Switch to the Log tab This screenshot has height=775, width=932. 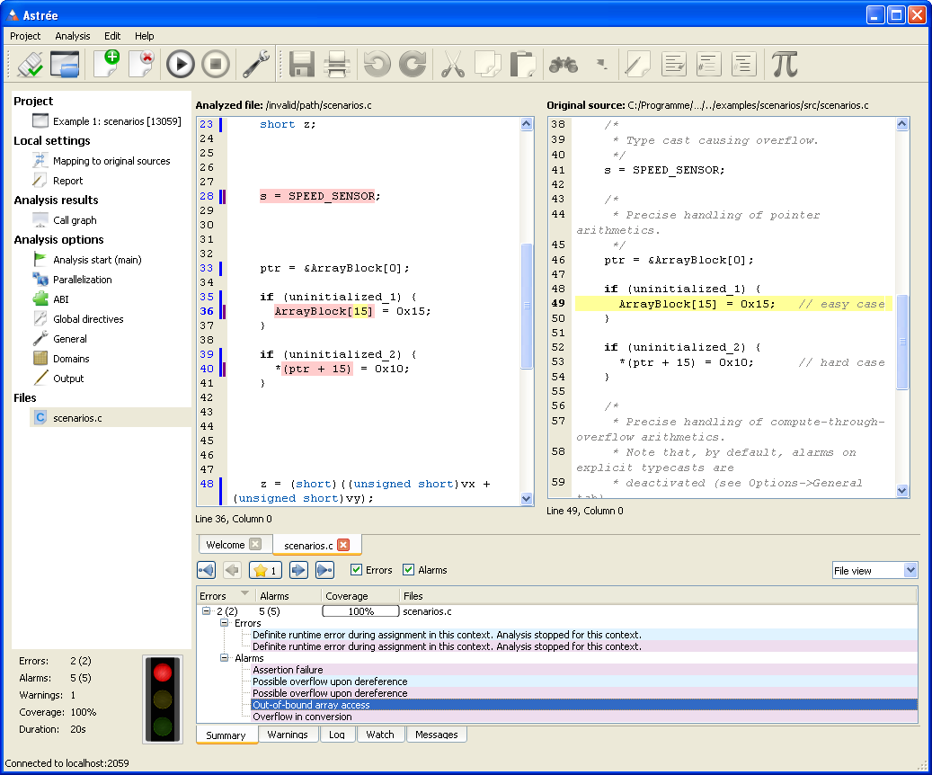pyautogui.click(x=337, y=735)
